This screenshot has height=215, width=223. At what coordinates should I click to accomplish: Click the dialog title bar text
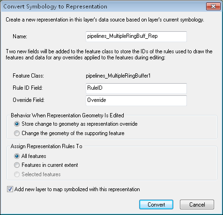55,7
